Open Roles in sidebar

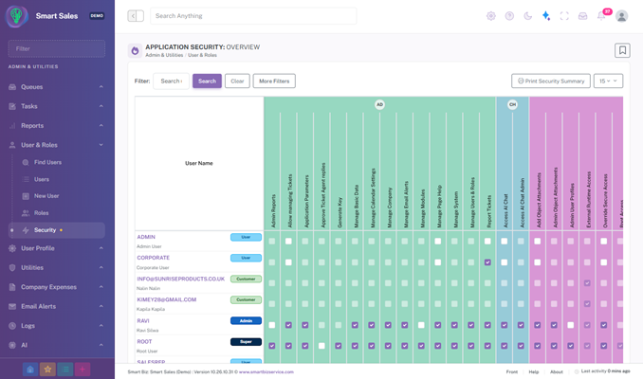click(x=41, y=213)
